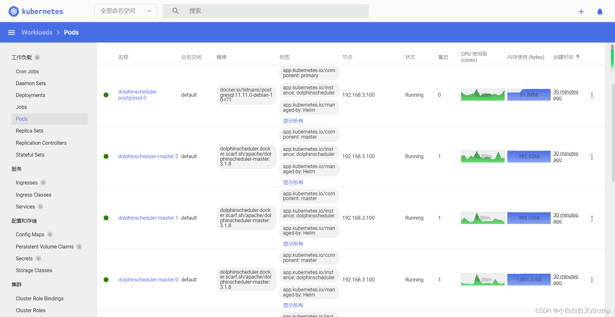The height and width of the screenshot is (317, 615).
Task: Show all labels for master-2 pod
Action: click(293, 182)
